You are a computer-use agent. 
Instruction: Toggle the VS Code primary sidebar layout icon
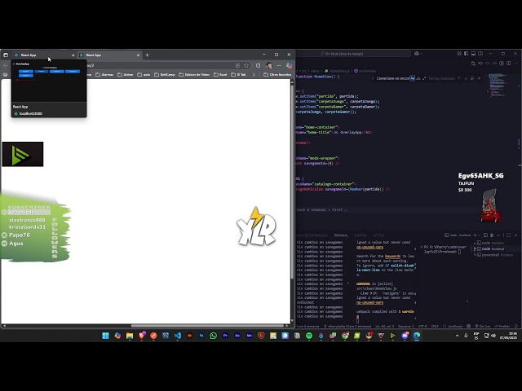466,54
